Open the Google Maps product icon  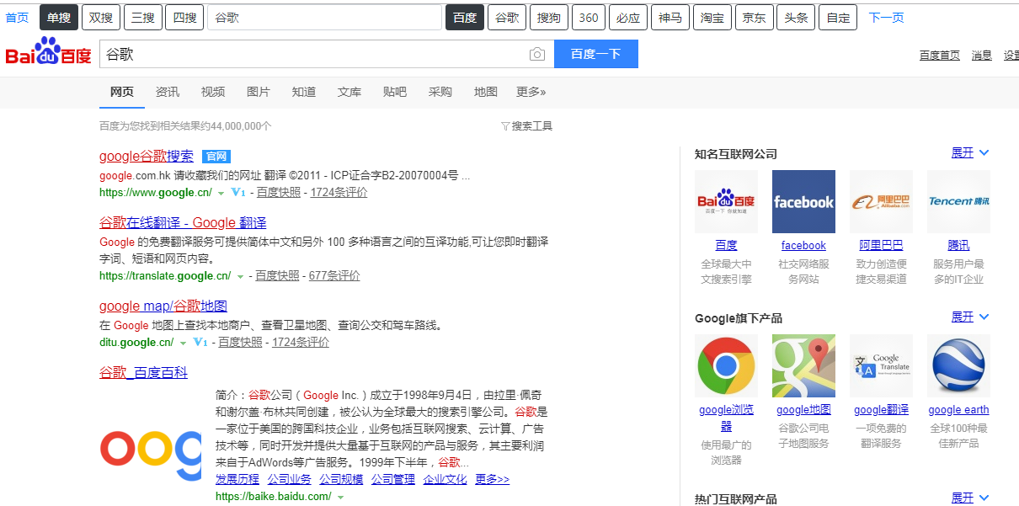[x=803, y=366]
